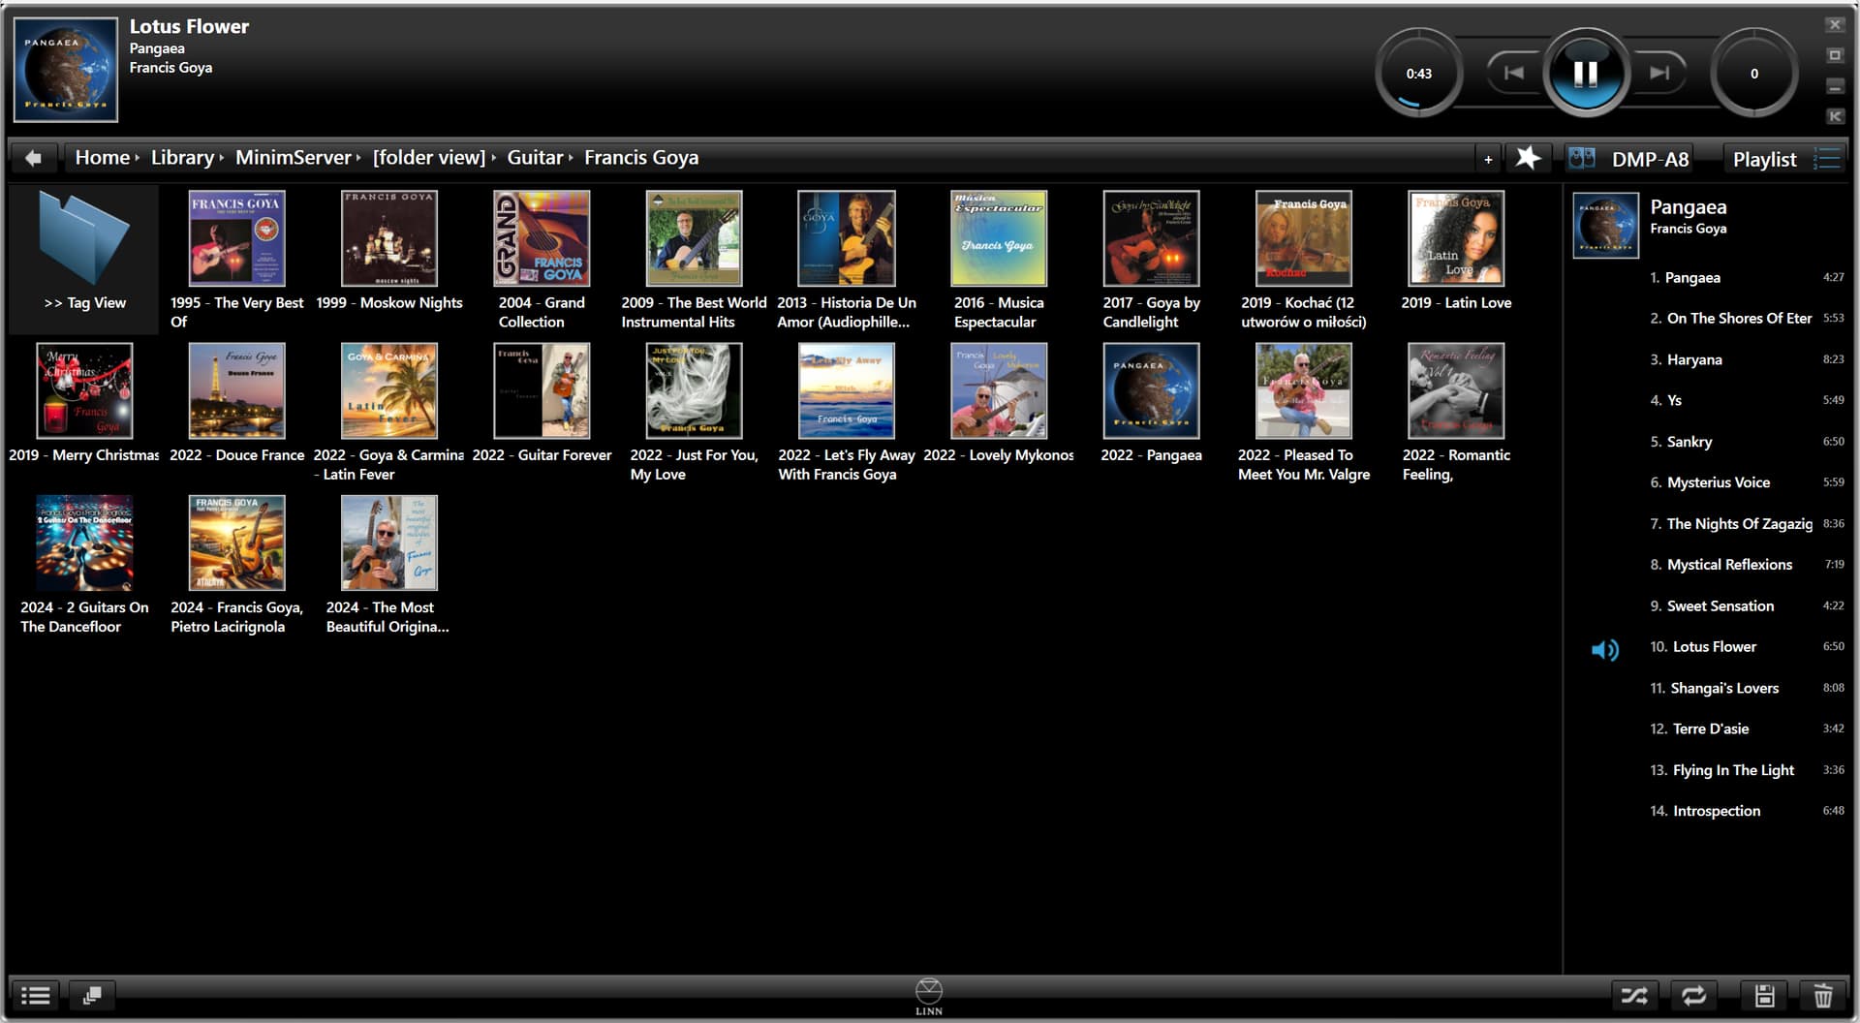
Task: Open album 2022 - Pleased To Meet You
Action: pyautogui.click(x=1303, y=412)
